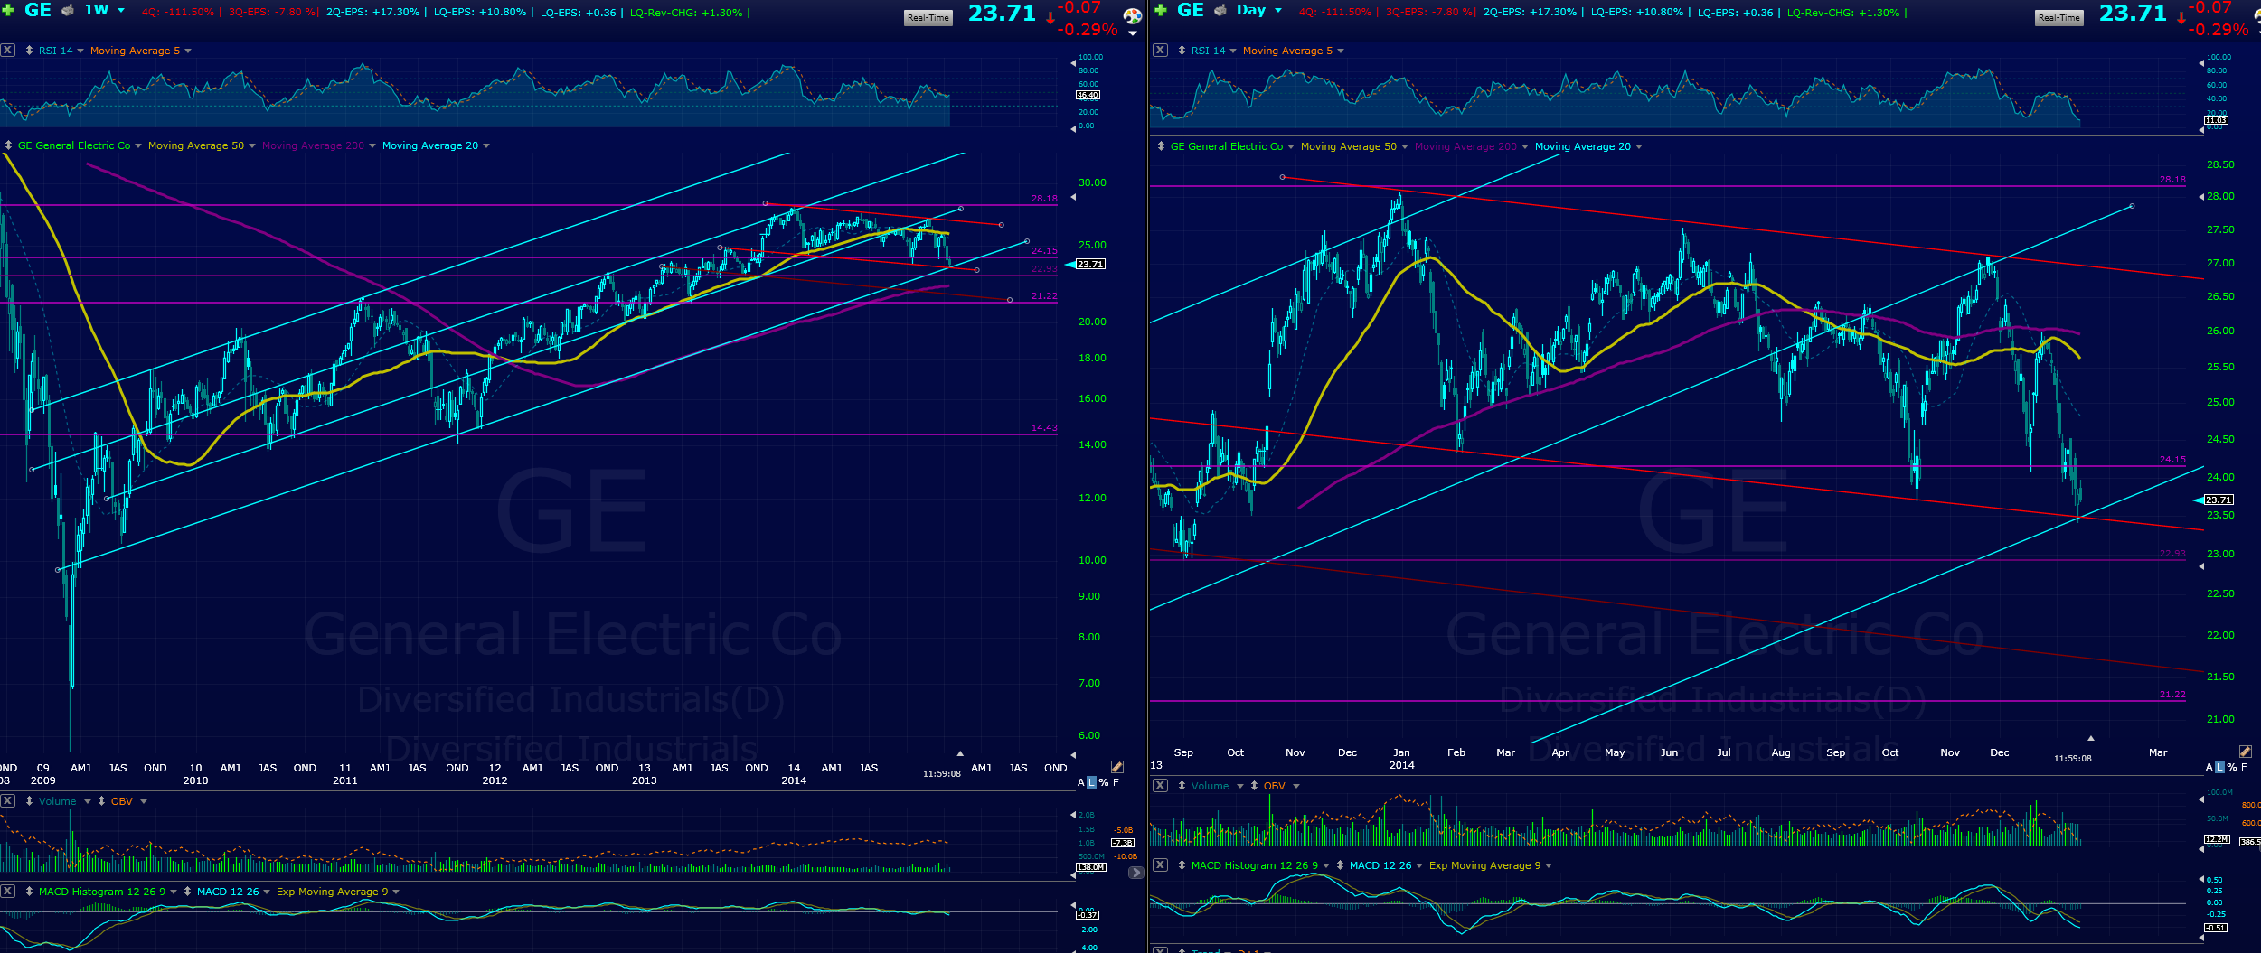2261x953 pixels.
Task: Select L log scale on weekly chart
Action: [x=1091, y=782]
